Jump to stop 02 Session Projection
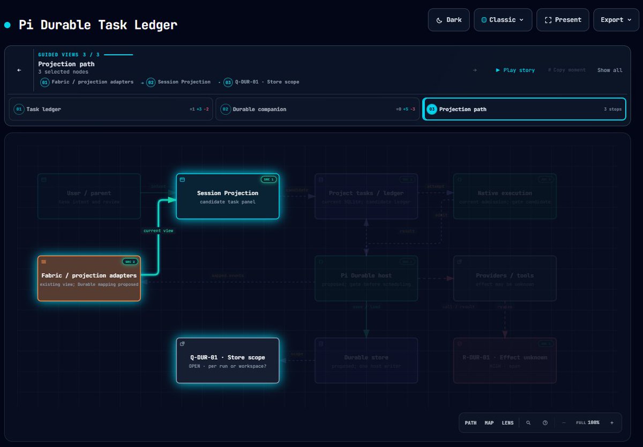 (178, 82)
